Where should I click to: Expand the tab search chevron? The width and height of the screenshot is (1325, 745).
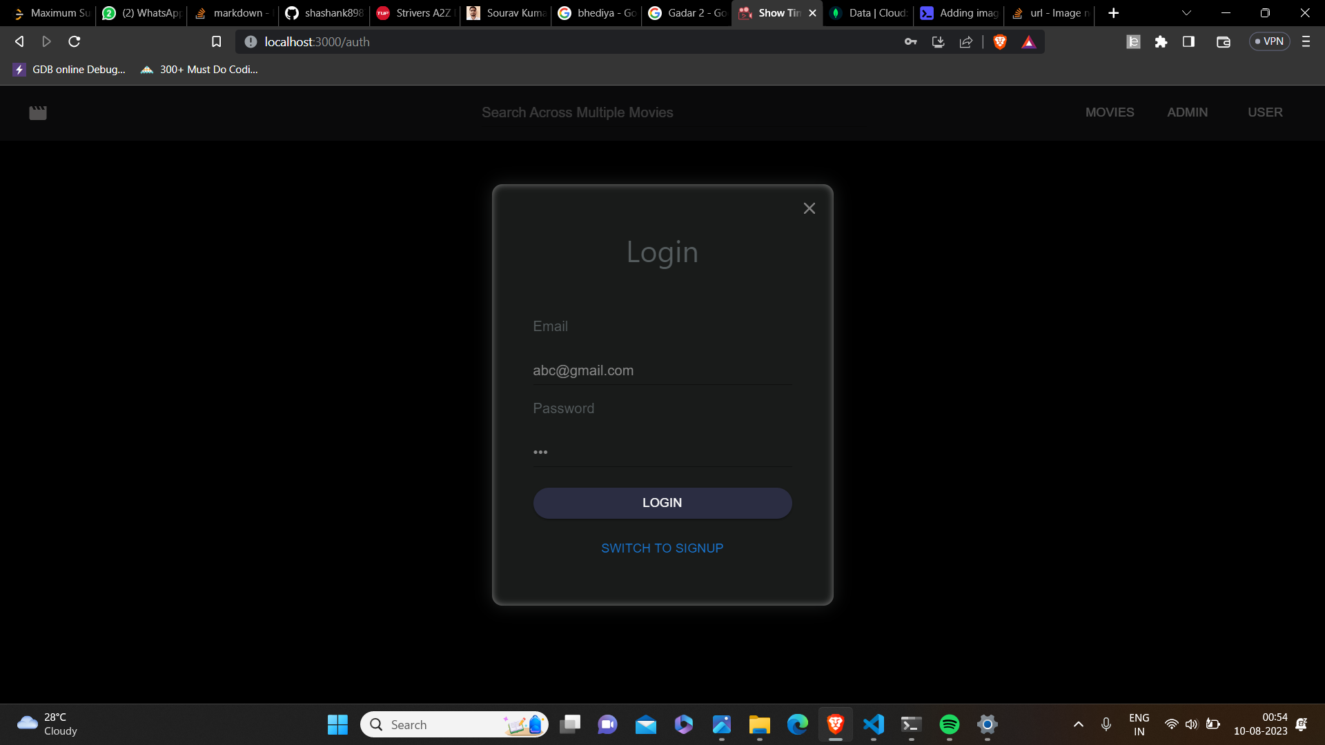pyautogui.click(x=1186, y=13)
